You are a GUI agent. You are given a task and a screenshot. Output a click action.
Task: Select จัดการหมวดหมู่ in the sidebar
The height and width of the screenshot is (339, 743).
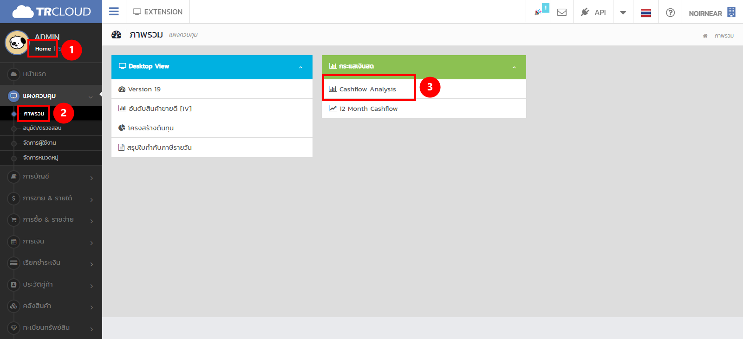tap(41, 158)
